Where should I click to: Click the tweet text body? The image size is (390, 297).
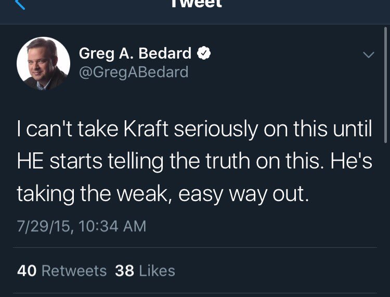point(194,162)
